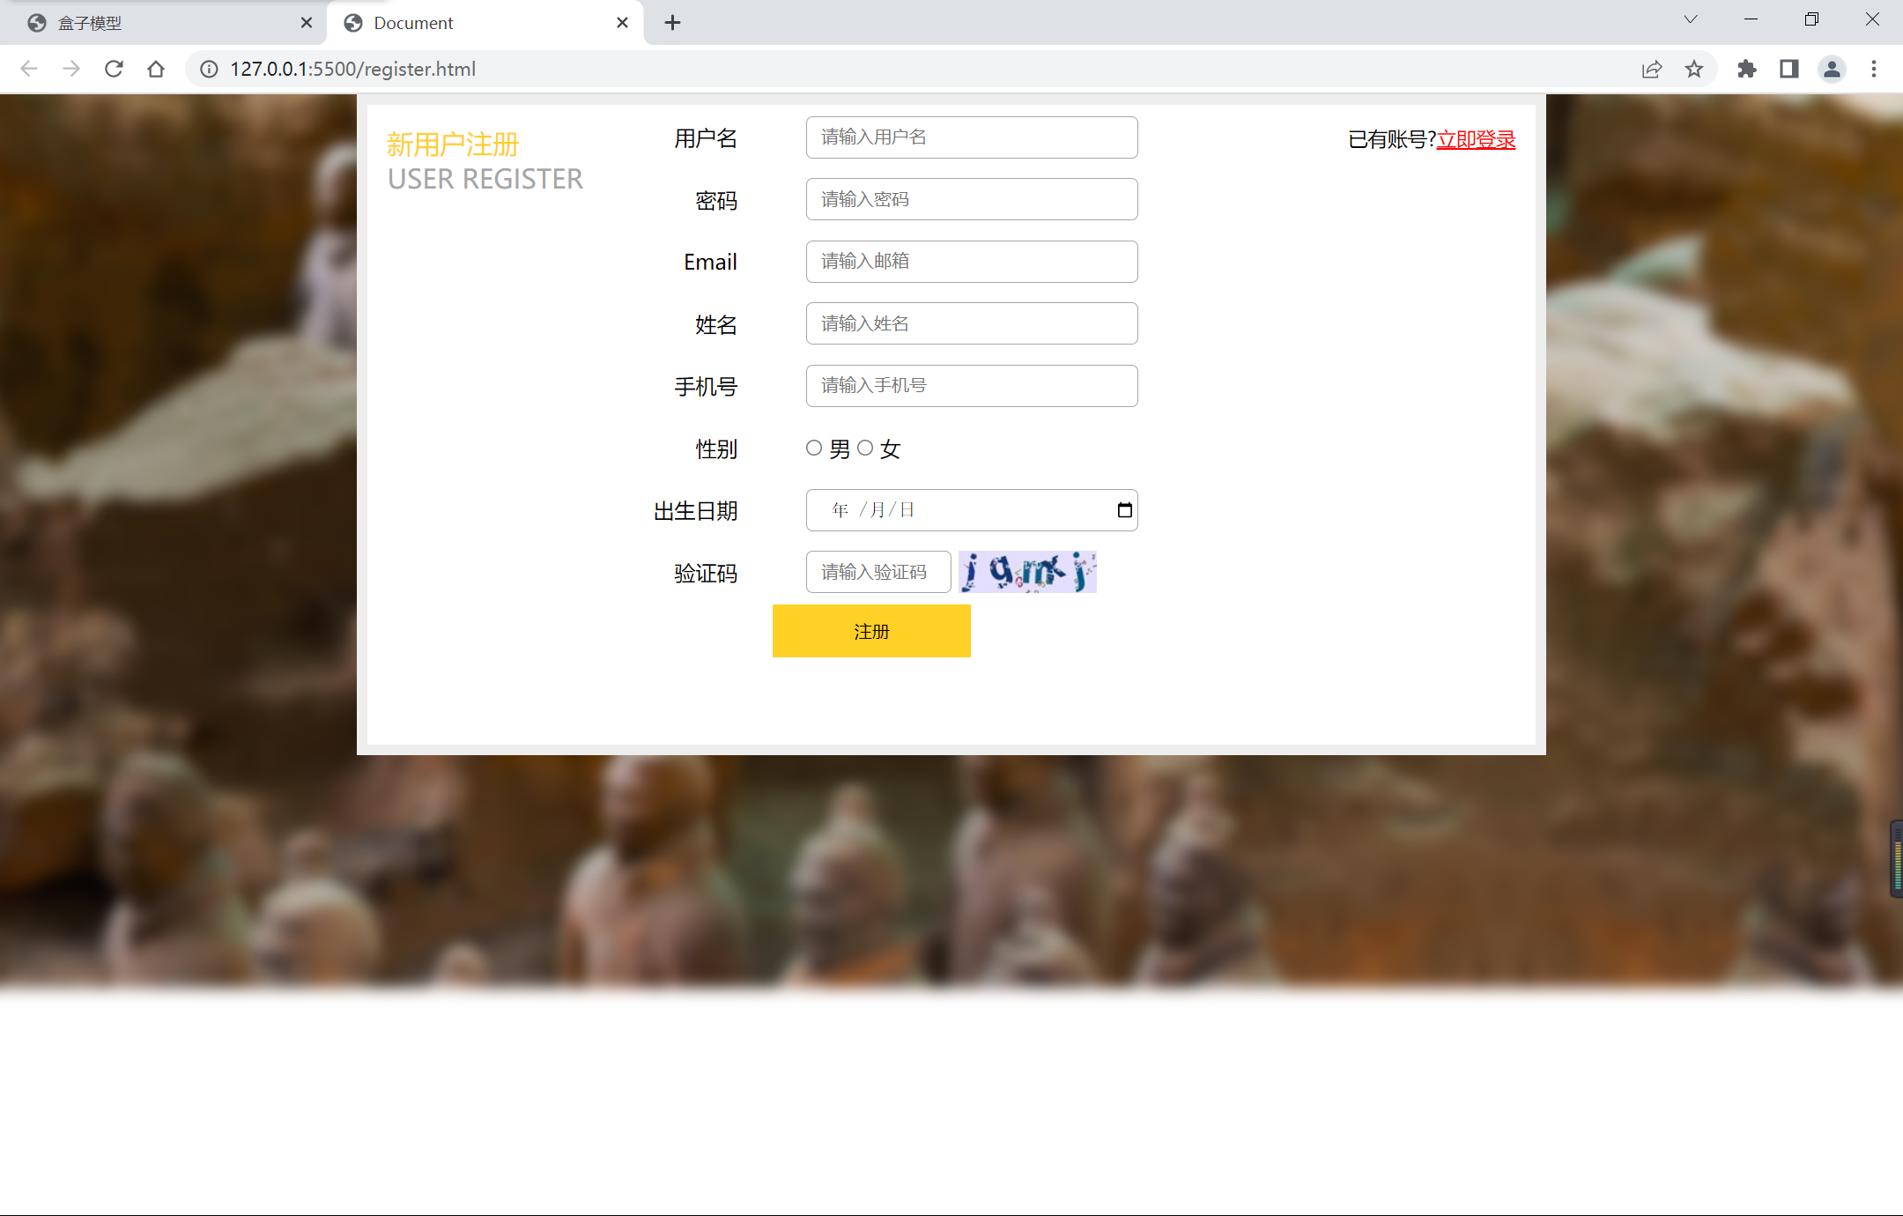Follow the 立即登录 link
Viewport: 1903px width, 1216px height.
pos(1476,139)
